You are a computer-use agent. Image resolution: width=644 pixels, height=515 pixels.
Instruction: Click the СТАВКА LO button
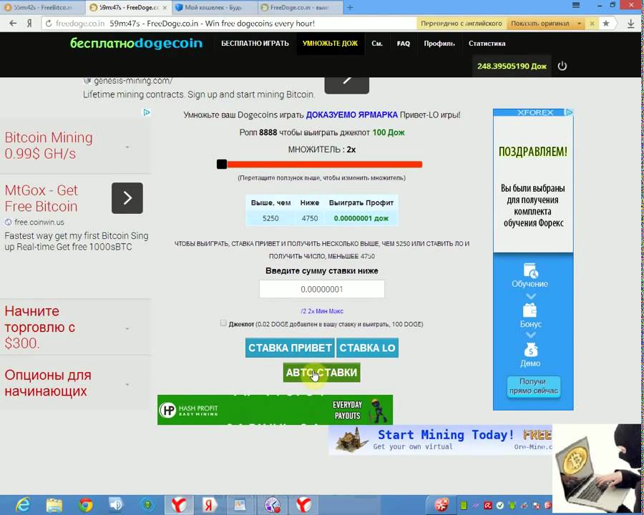[x=367, y=348]
